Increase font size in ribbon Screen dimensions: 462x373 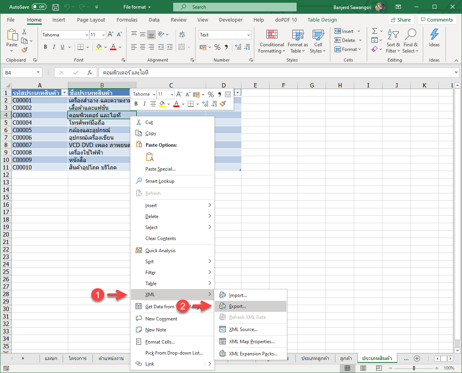coord(111,35)
